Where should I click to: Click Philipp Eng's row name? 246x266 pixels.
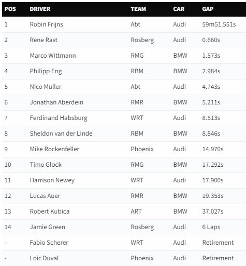tap(46, 71)
